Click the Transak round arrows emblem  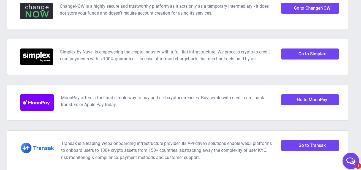pyautogui.click(x=26, y=148)
